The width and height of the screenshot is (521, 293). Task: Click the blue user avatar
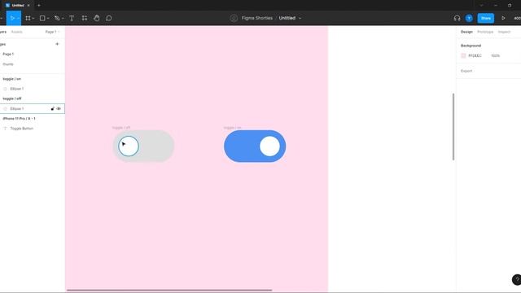(469, 18)
